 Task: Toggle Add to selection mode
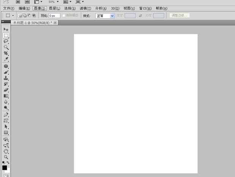point(25,16)
